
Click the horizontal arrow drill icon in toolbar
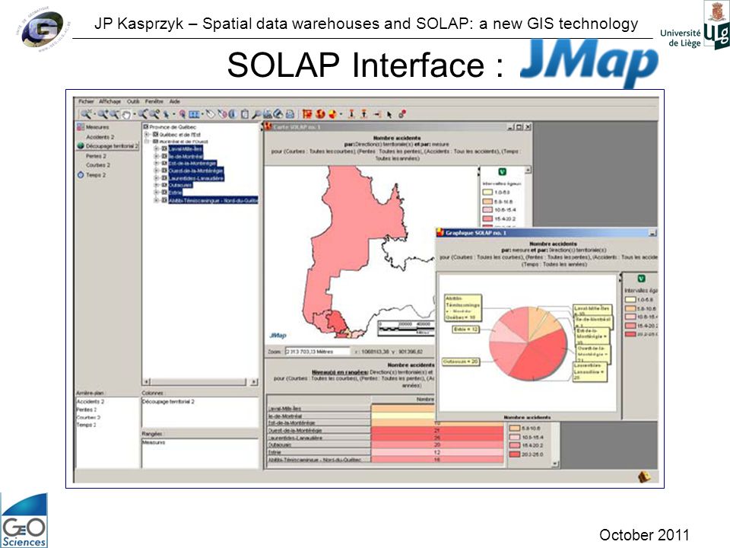[x=376, y=114]
